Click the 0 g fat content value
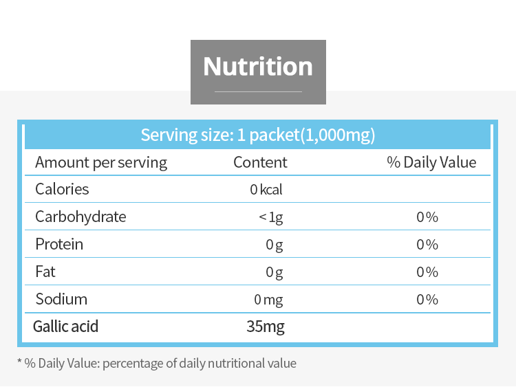516x387 pixels. (x=275, y=272)
